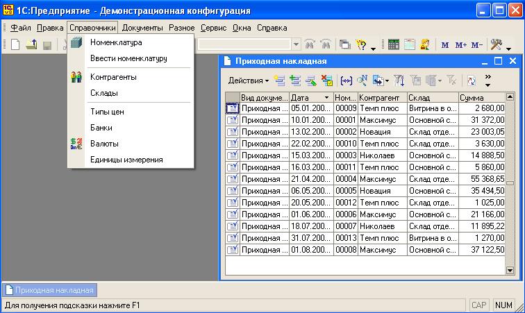Click the date cell 18.07.200...
Screen dimensions: 525x313
tap(311, 226)
